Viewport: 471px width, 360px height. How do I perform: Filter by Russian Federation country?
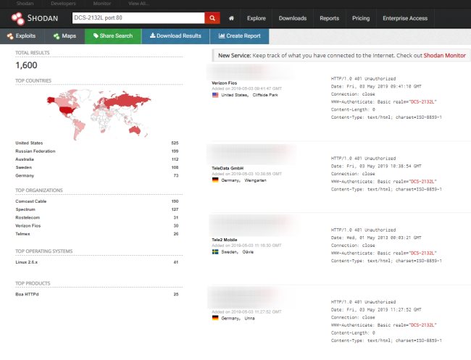(x=36, y=151)
